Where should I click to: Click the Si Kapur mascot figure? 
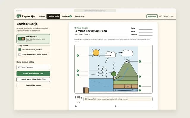point(78,99)
